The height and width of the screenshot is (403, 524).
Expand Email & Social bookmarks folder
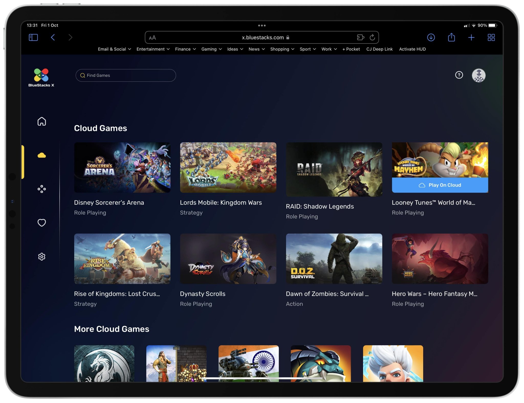(114, 49)
